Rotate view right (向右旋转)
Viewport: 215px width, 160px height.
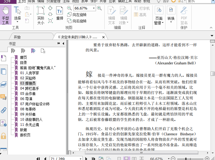click(77, 21)
